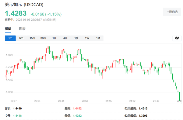This screenshot has width=183, height=120.
Task: Click the 1.4320 price axis label
Action: click(10, 55)
